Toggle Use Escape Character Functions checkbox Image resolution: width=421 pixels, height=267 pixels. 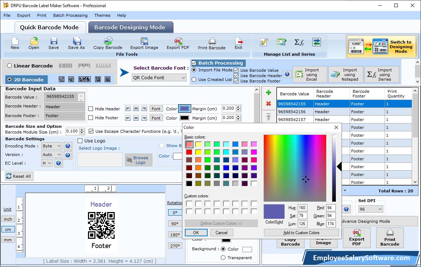click(91, 131)
